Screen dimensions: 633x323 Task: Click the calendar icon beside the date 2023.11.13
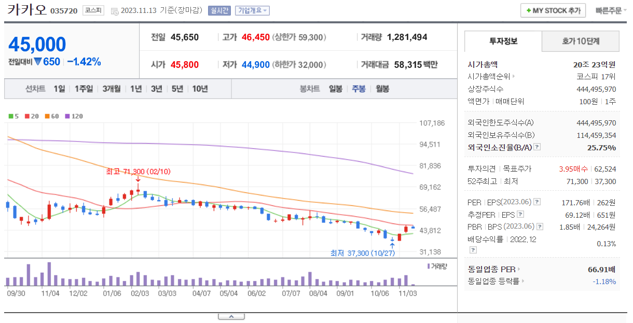[114, 11]
